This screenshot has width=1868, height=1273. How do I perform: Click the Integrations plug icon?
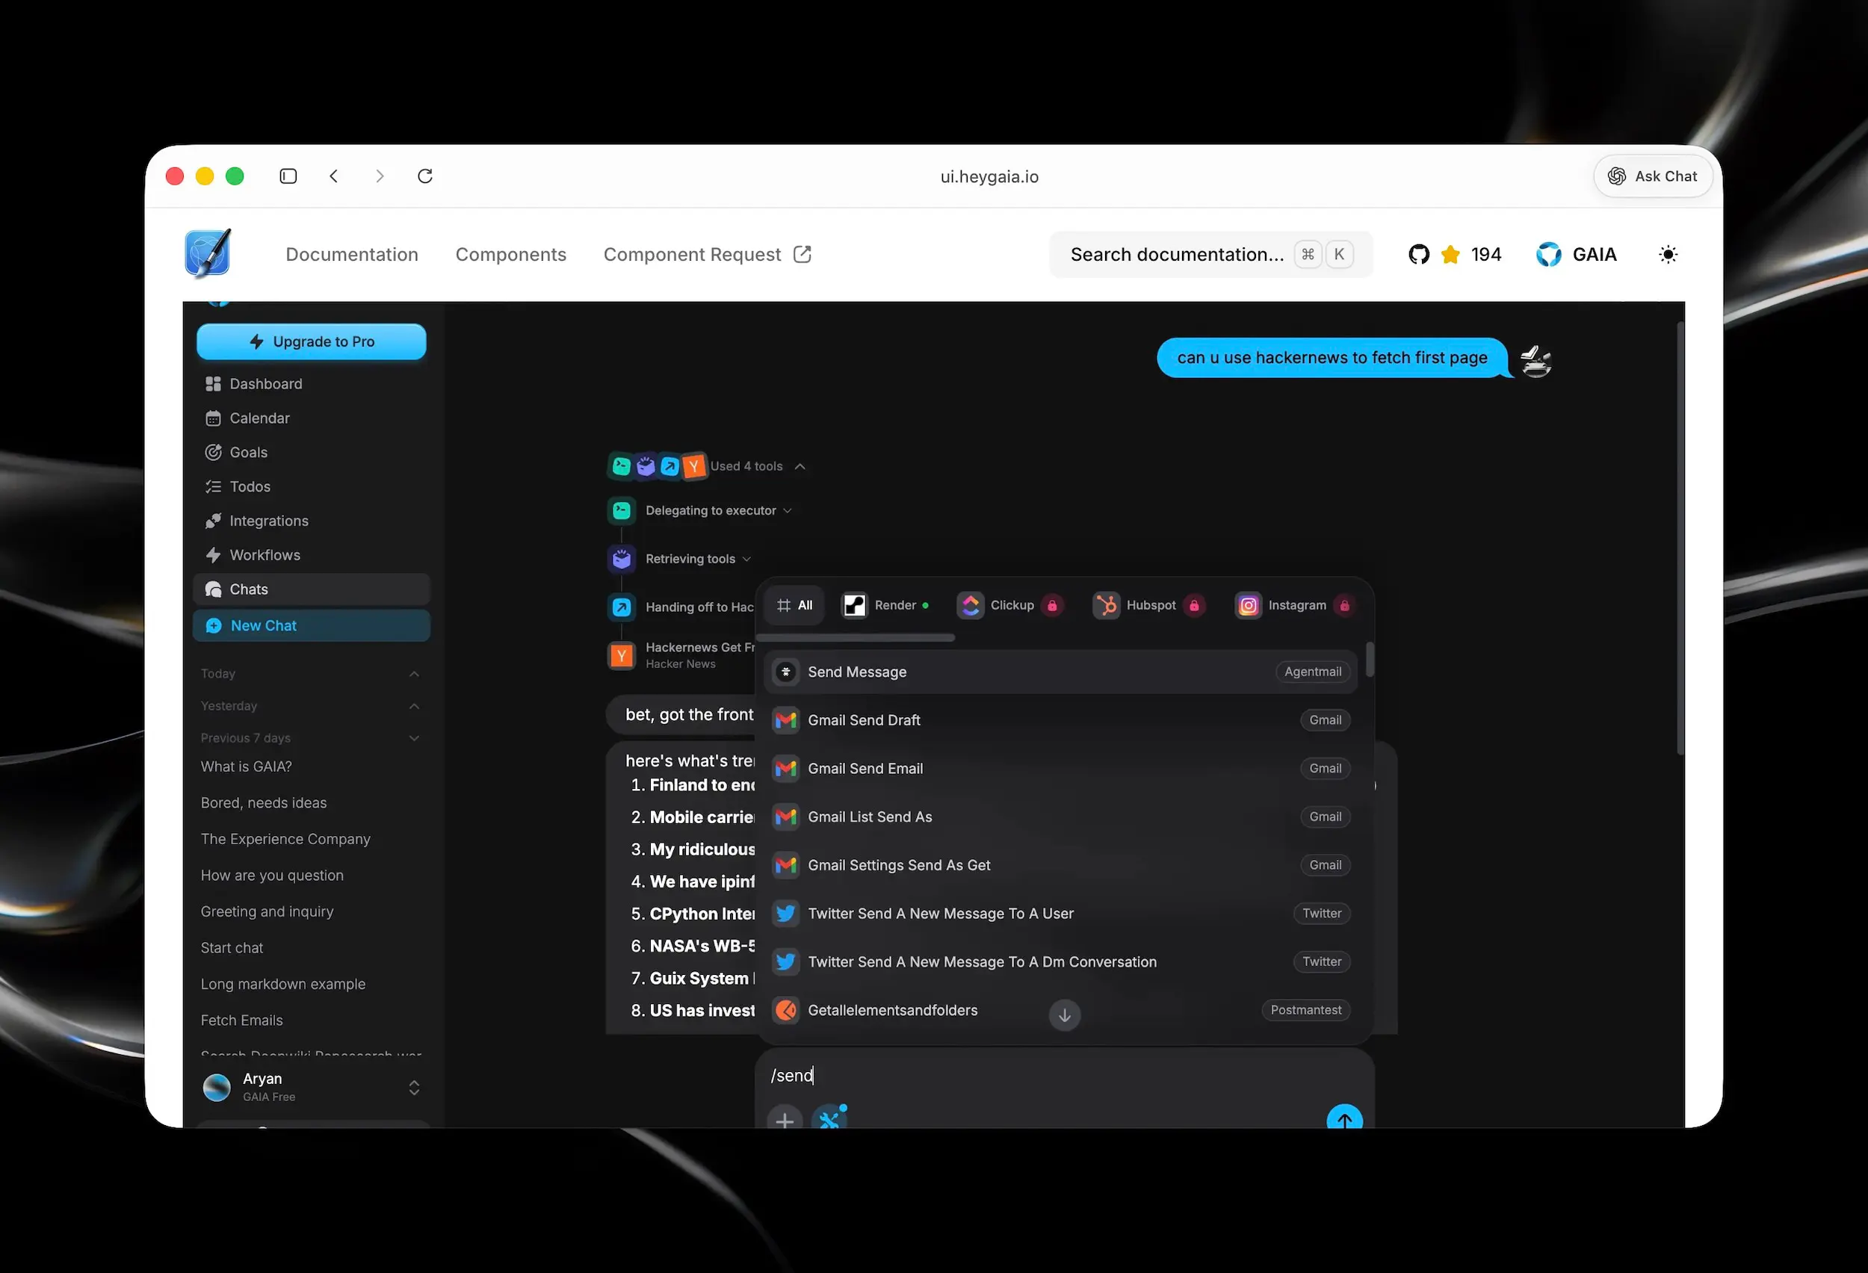(213, 521)
